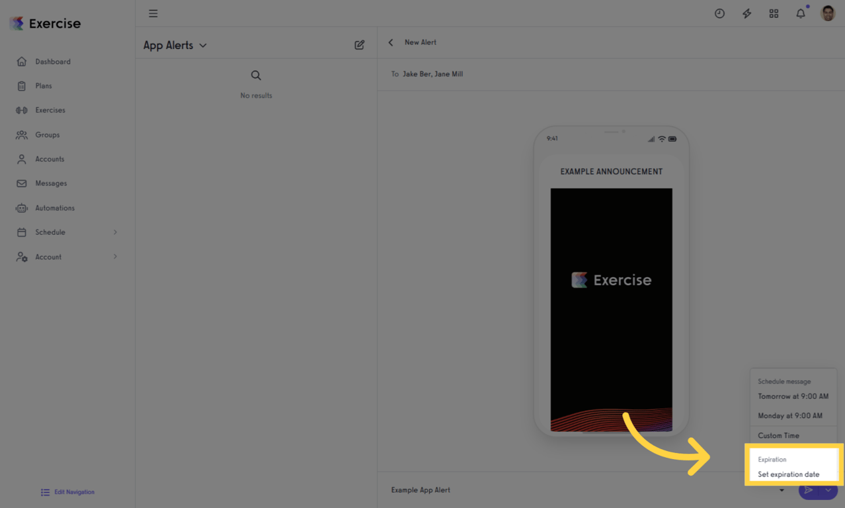Choose Tomorrow at 9:00 AM

click(x=793, y=396)
